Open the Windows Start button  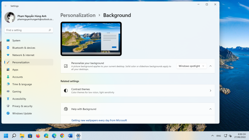click(x=6, y=136)
